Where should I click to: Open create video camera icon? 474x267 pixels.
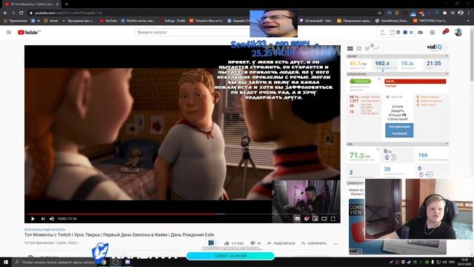point(420,33)
